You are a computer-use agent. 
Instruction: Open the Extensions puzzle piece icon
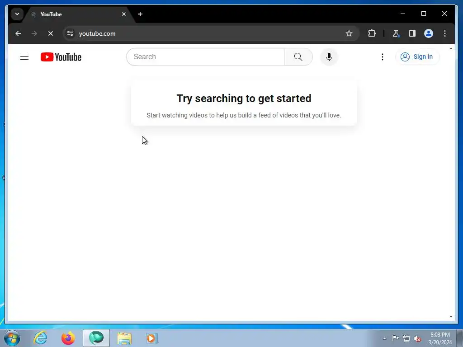coord(372,33)
